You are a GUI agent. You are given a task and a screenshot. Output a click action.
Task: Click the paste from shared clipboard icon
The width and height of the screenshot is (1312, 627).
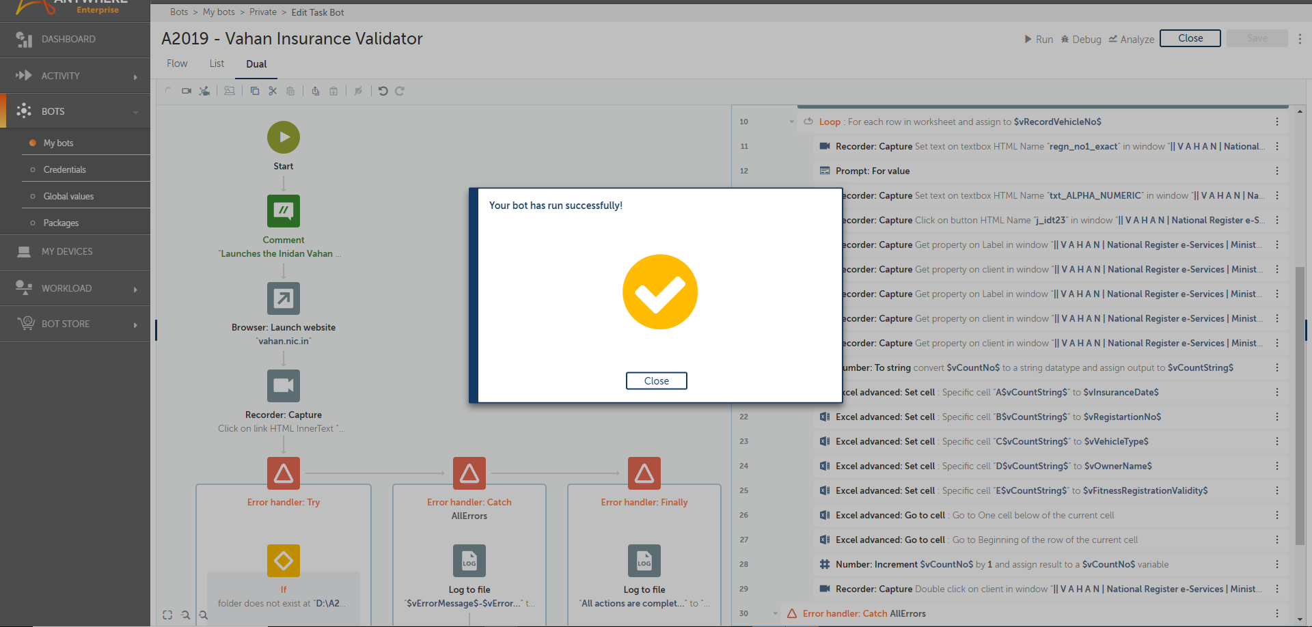333,91
